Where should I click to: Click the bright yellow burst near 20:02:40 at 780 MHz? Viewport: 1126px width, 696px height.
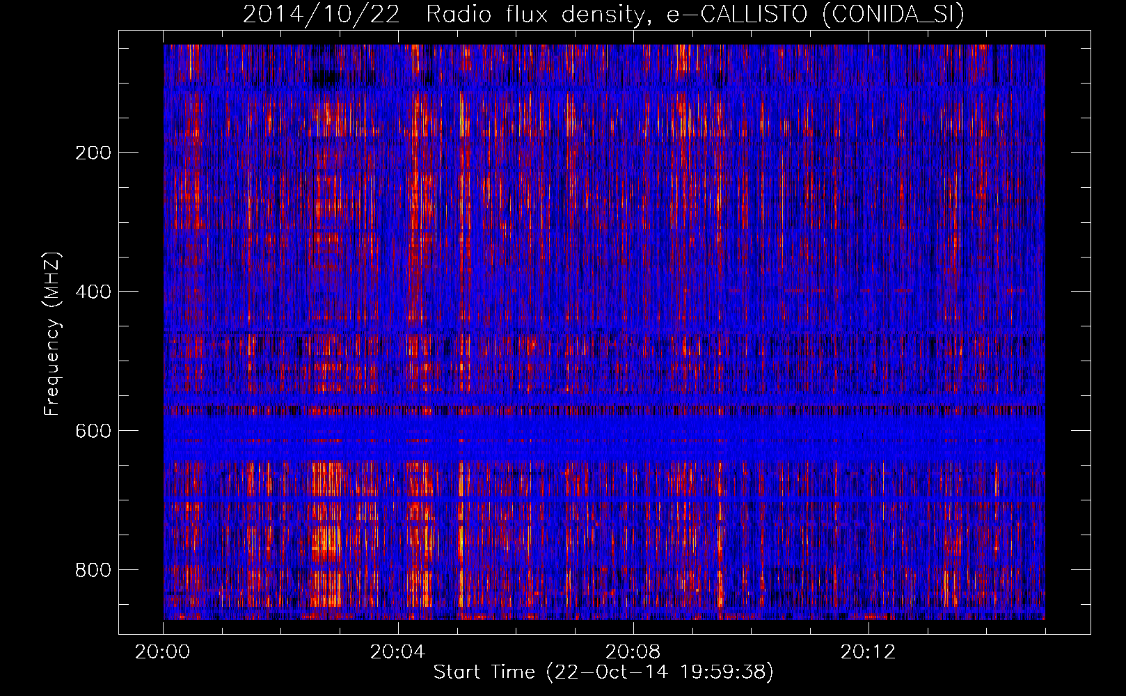(326, 543)
